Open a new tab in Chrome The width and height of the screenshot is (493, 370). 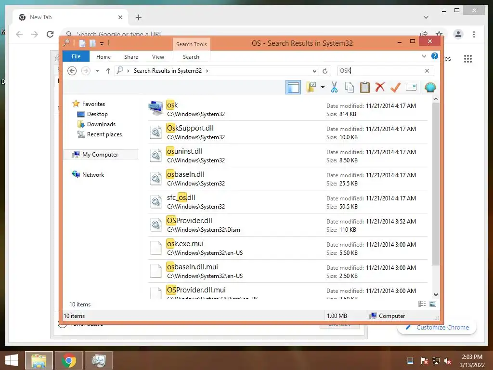tap(139, 17)
